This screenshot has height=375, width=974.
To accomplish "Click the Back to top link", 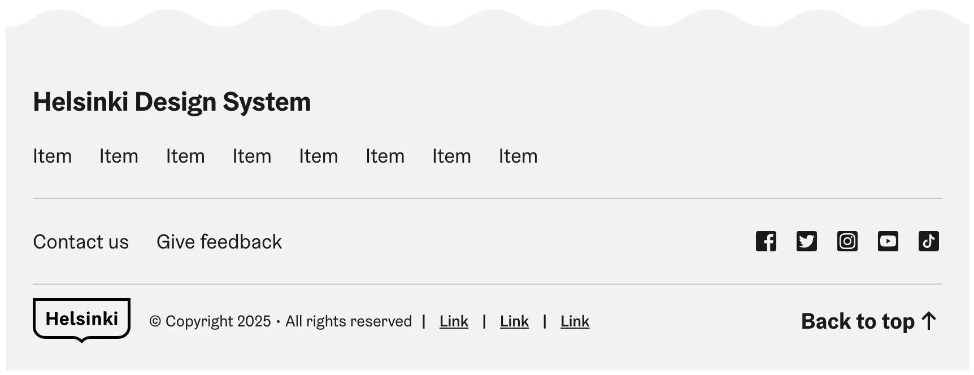I will [857, 321].
